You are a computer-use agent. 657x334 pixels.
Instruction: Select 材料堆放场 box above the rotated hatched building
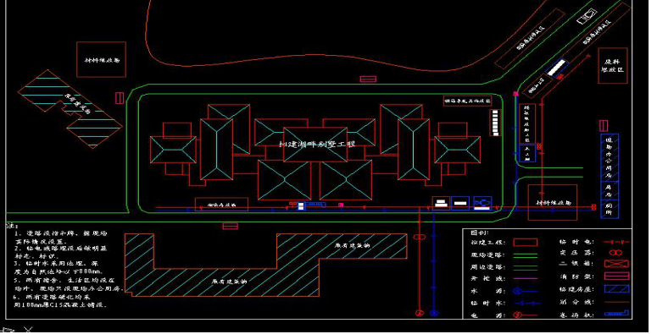[x=101, y=59]
